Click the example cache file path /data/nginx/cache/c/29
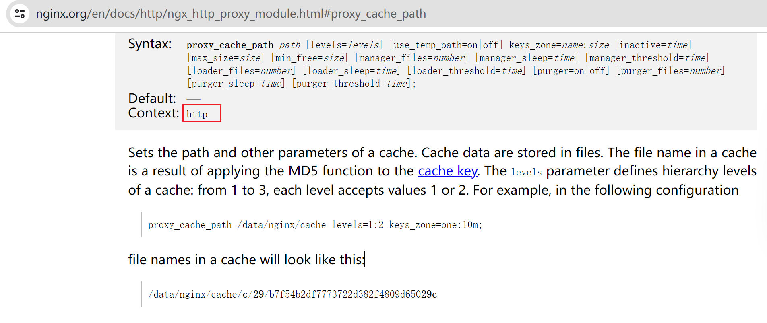 [292, 294]
